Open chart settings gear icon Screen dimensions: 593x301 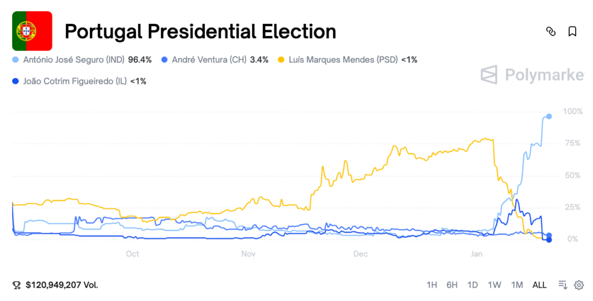click(x=579, y=285)
